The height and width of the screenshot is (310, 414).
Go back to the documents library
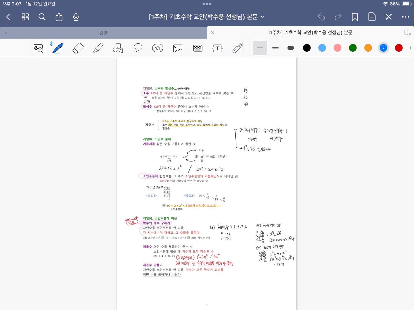point(8,17)
